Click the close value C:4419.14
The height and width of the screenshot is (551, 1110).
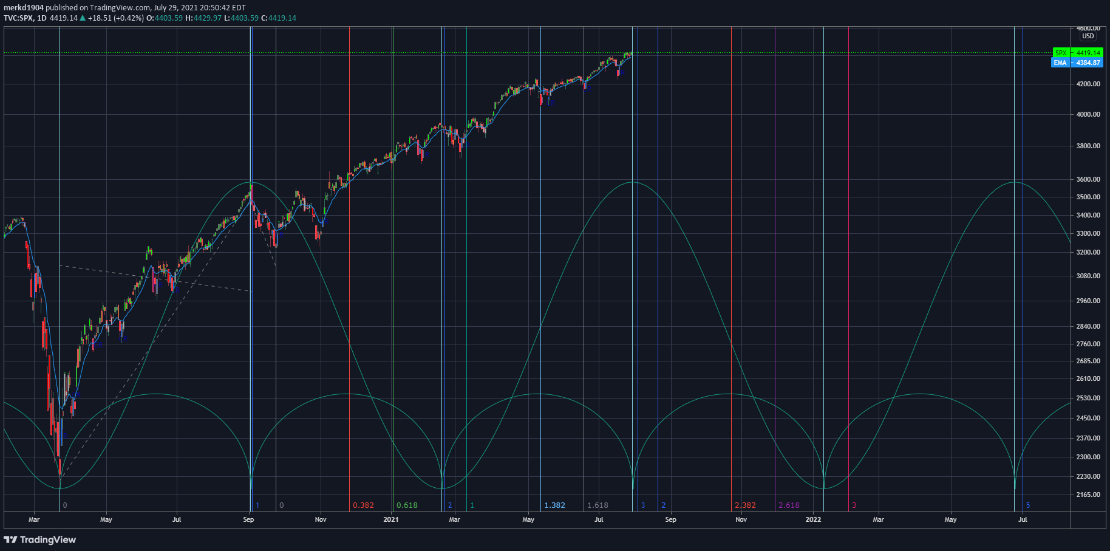coord(279,18)
